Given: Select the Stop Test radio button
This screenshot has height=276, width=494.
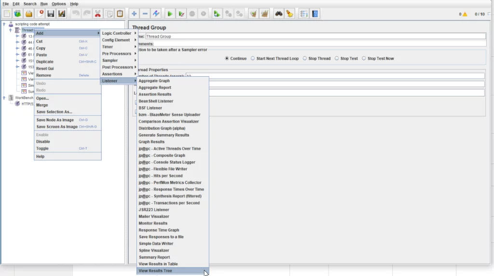Looking at the screenshot, I should (x=337, y=58).
